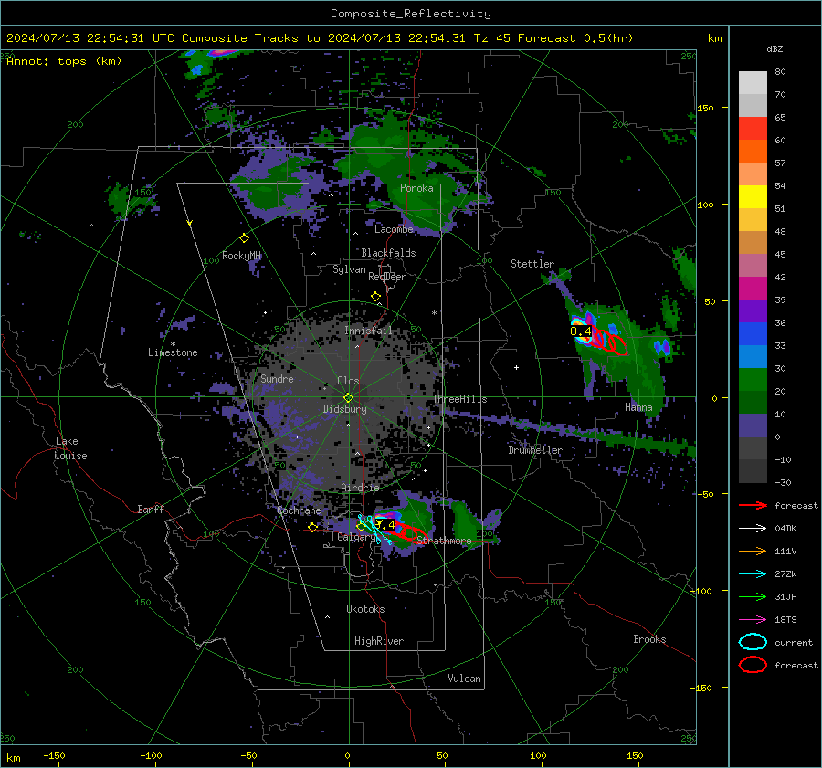
Task: Click the Okotoks city label
Action: (x=365, y=608)
